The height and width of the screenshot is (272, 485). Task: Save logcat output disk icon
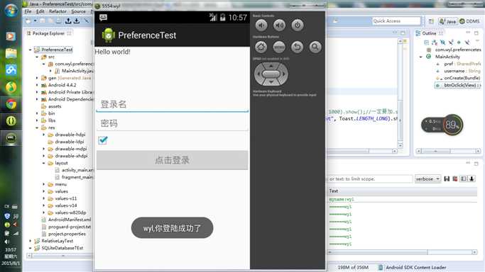pyautogui.click(x=447, y=179)
